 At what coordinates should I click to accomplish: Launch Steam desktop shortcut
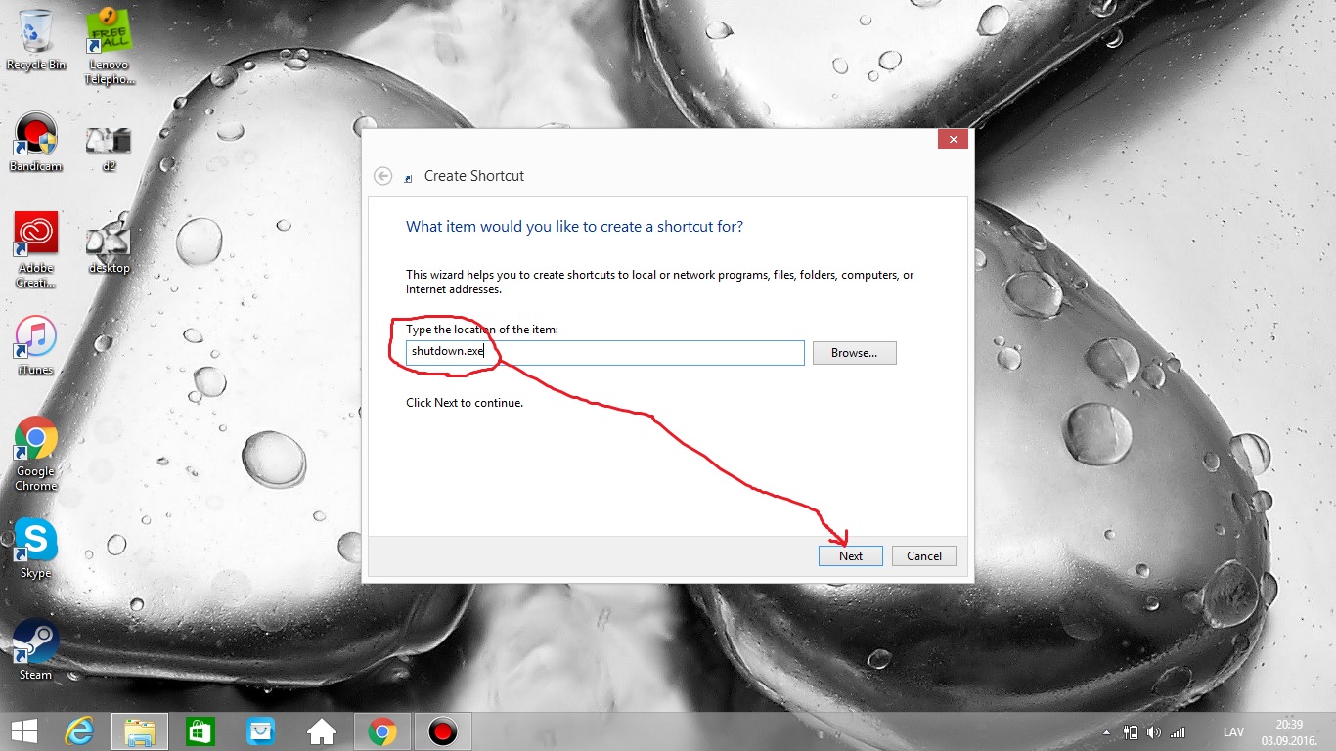pyautogui.click(x=36, y=649)
